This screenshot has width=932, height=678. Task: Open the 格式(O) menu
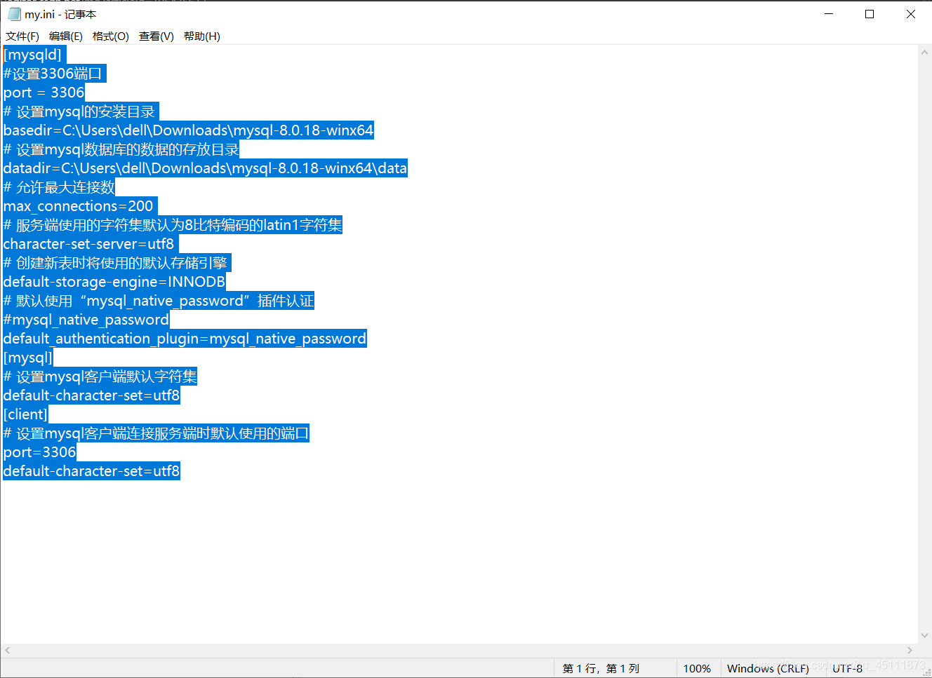[111, 36]
